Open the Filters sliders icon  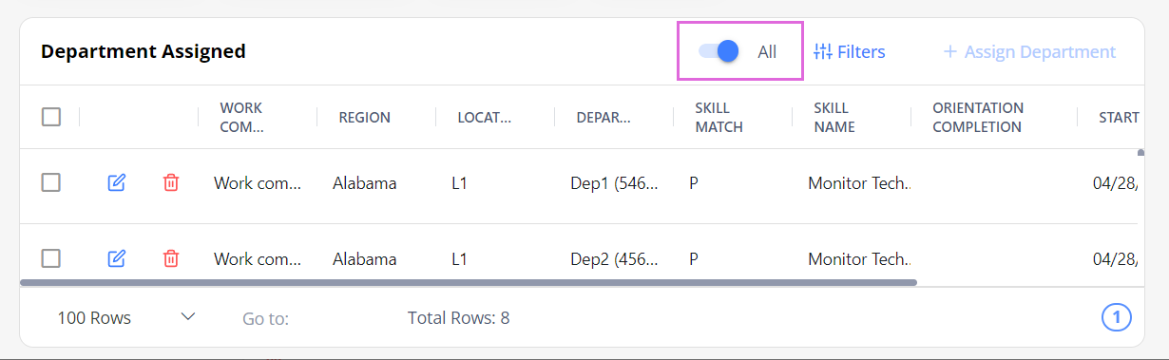click(x=823, y=51)
